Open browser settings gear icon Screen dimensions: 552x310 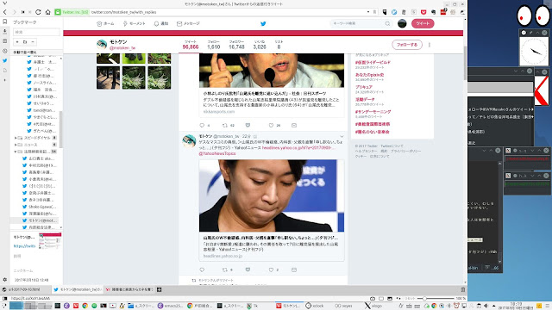coord(4,280)
